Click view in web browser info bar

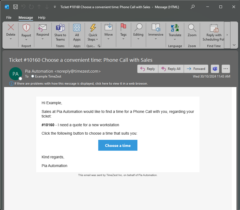tap(81, 84)
